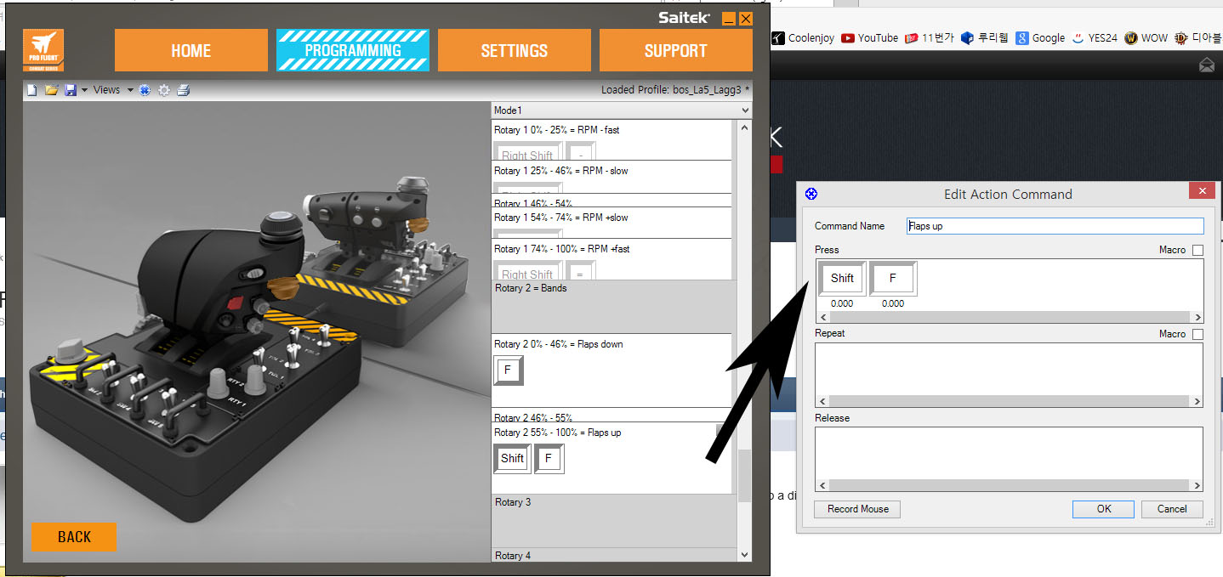Save the profile using the floppy disk icon
Image resolution: width=1223 pixels, height=577 pixels.
pyautogui.click(x=70, y=90)
